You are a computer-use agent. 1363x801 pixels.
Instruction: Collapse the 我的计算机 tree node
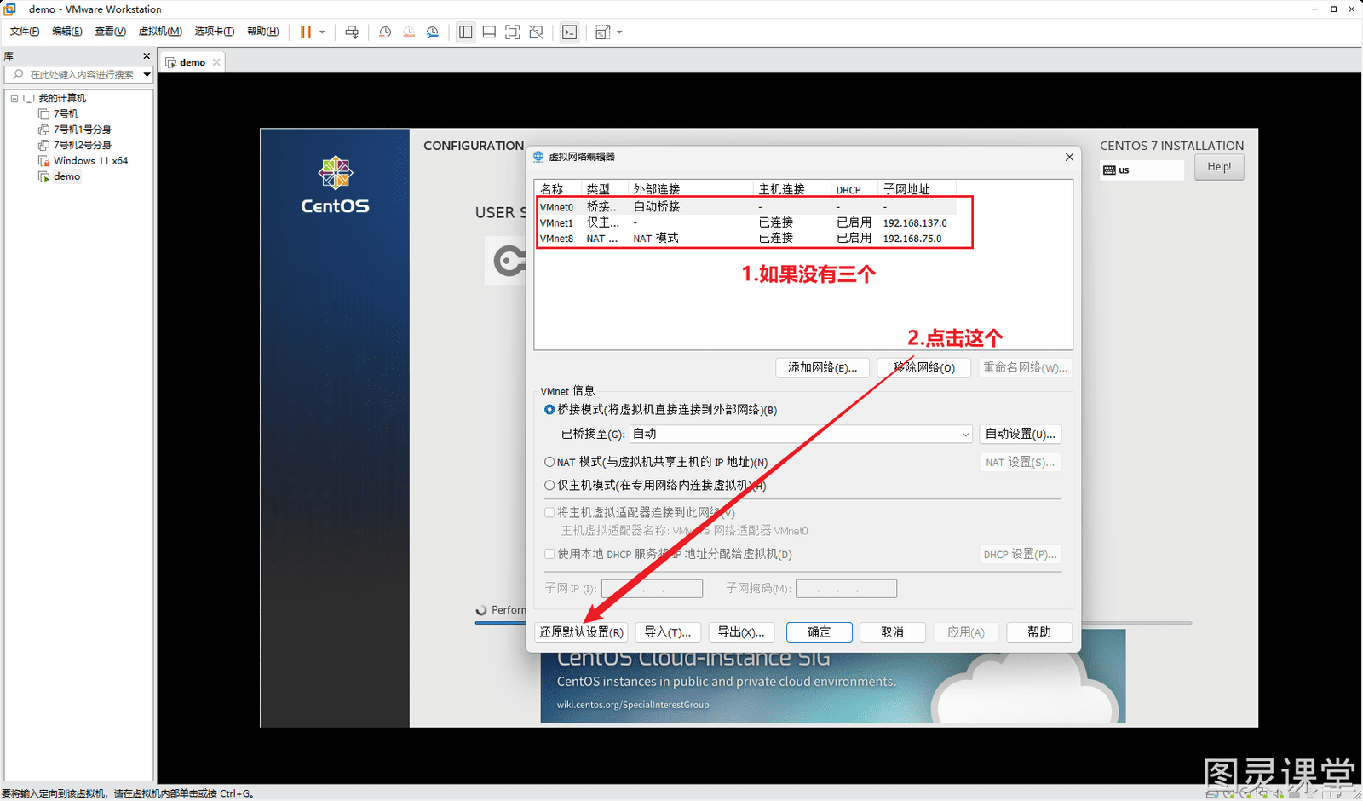pyautogui.click(x=14, y=99)
